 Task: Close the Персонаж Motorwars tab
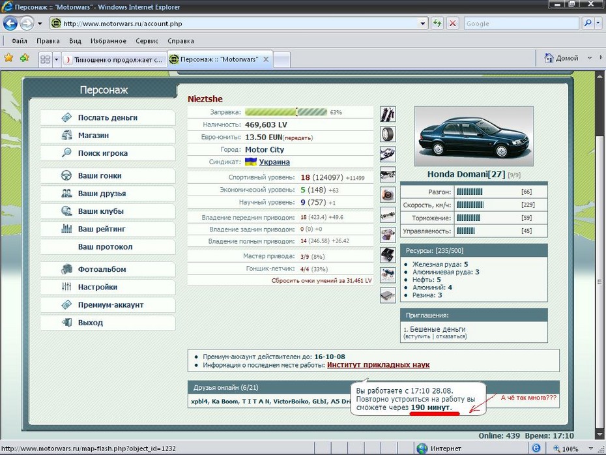pyautogui.click(x=266, y=59)
